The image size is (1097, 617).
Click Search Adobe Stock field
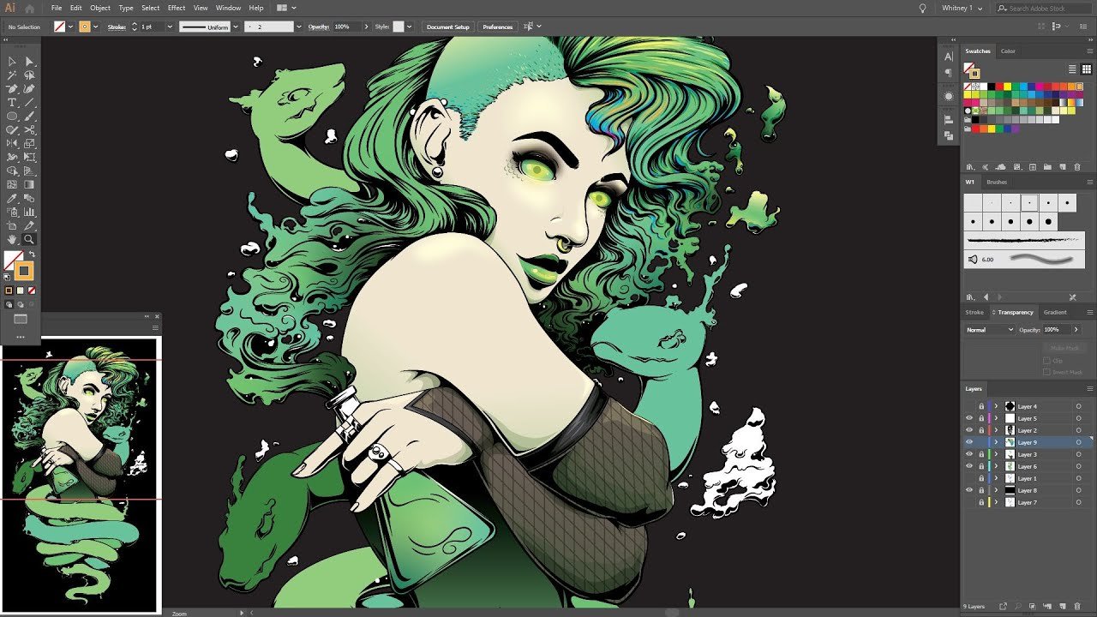point(1042,8)
